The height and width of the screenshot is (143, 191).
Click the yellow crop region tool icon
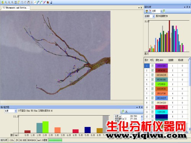point(19,2)
